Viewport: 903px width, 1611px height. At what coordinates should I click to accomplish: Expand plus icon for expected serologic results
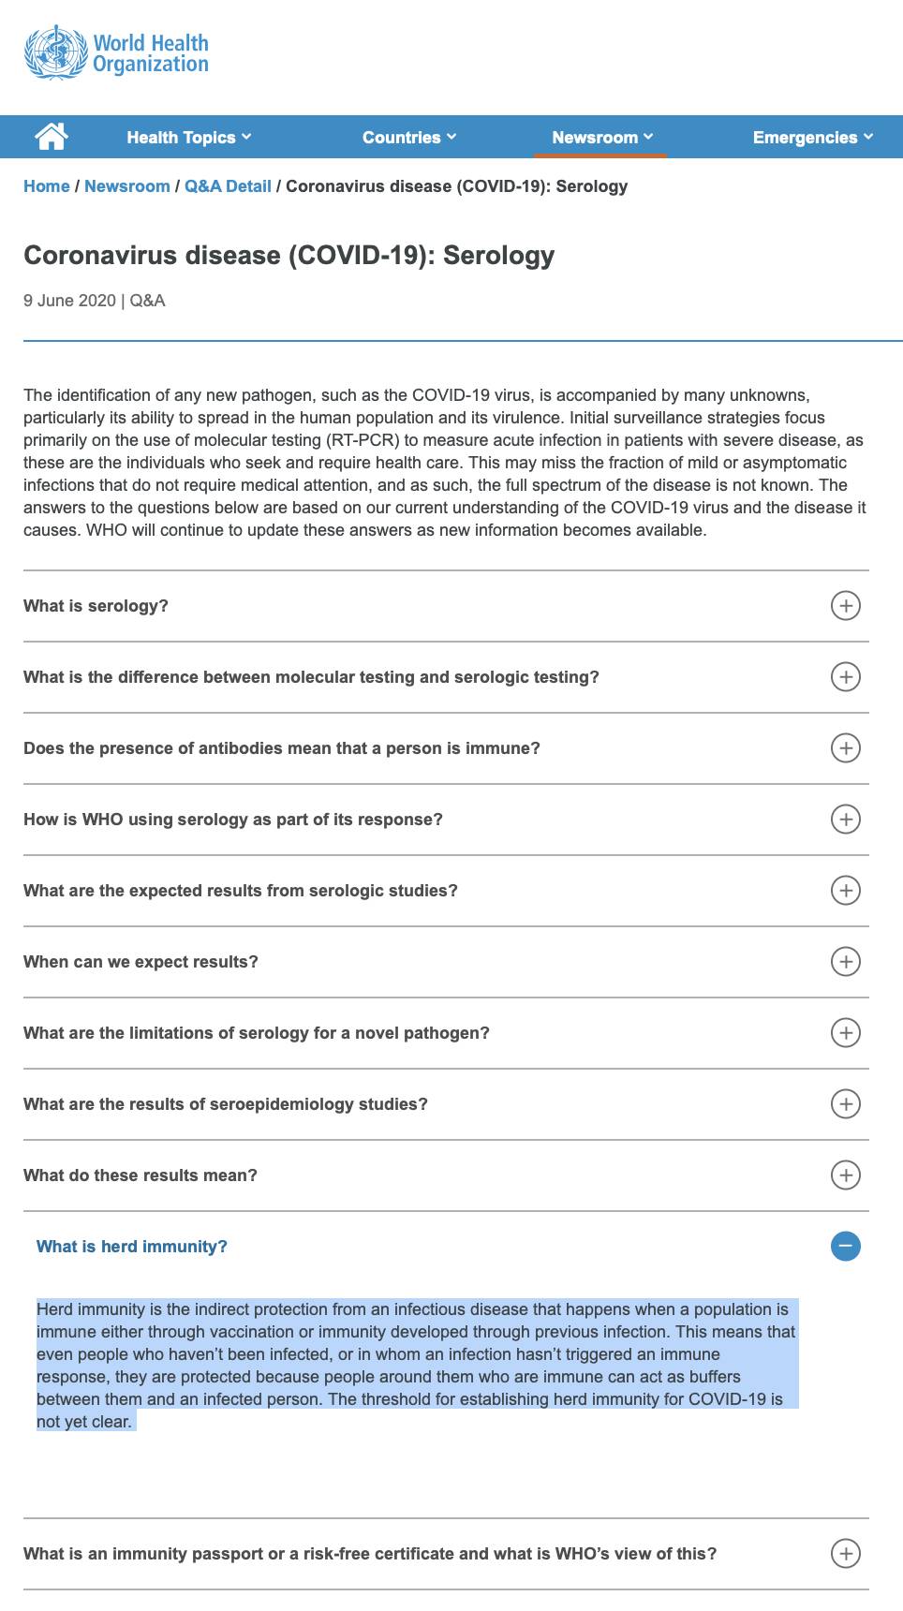[845, 891]
